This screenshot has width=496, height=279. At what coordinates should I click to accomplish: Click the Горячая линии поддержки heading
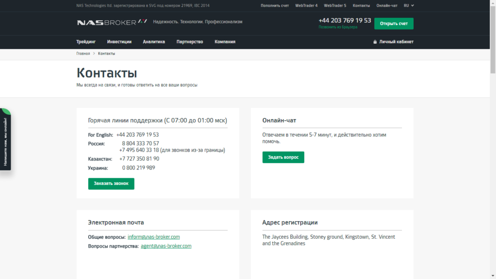pyautogui.click(x=157, y=121)
